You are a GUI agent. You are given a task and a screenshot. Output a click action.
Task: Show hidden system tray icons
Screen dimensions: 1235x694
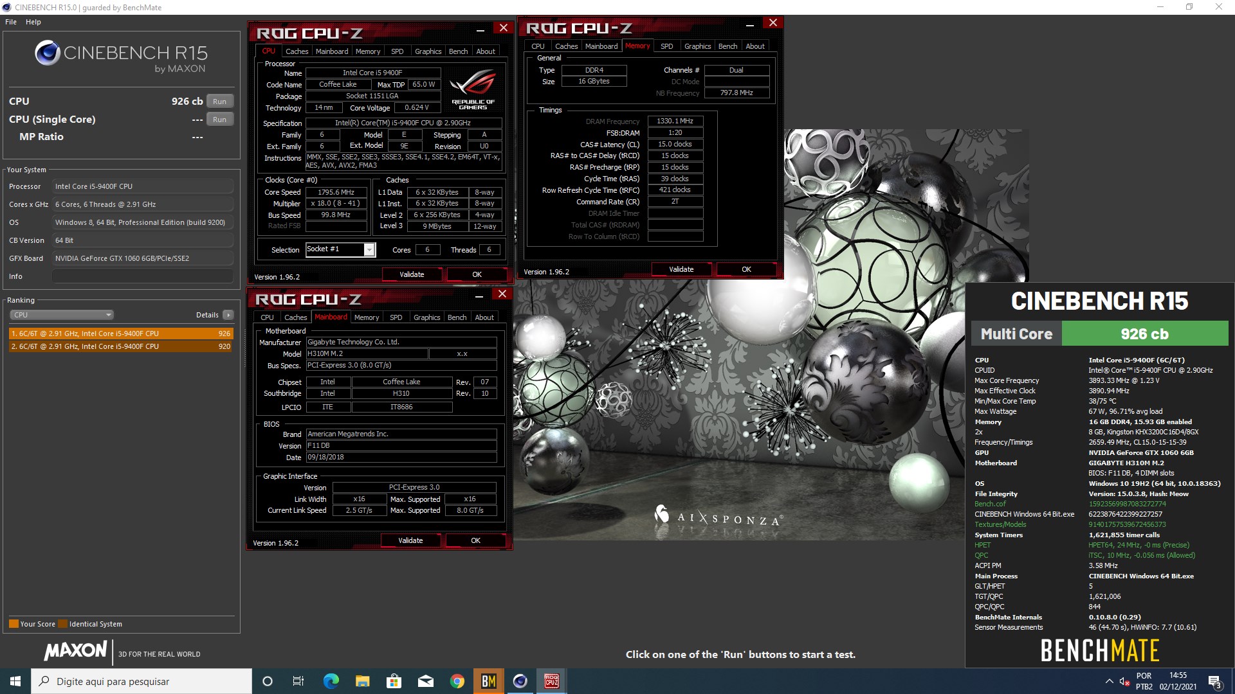1109,681
